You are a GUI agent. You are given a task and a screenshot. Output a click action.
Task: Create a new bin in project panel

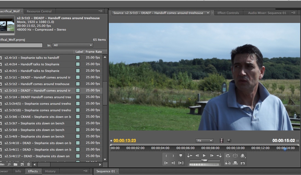pos(15,164)
